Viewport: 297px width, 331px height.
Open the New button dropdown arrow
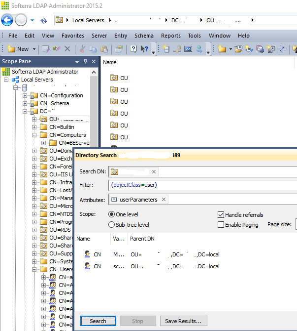coord(34,49)
